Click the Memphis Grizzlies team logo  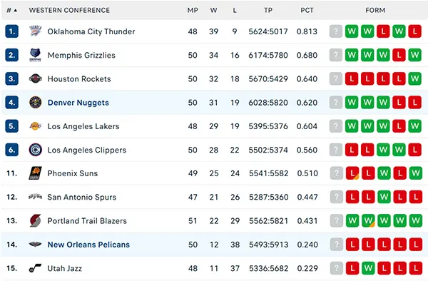[x=35, y=55]
